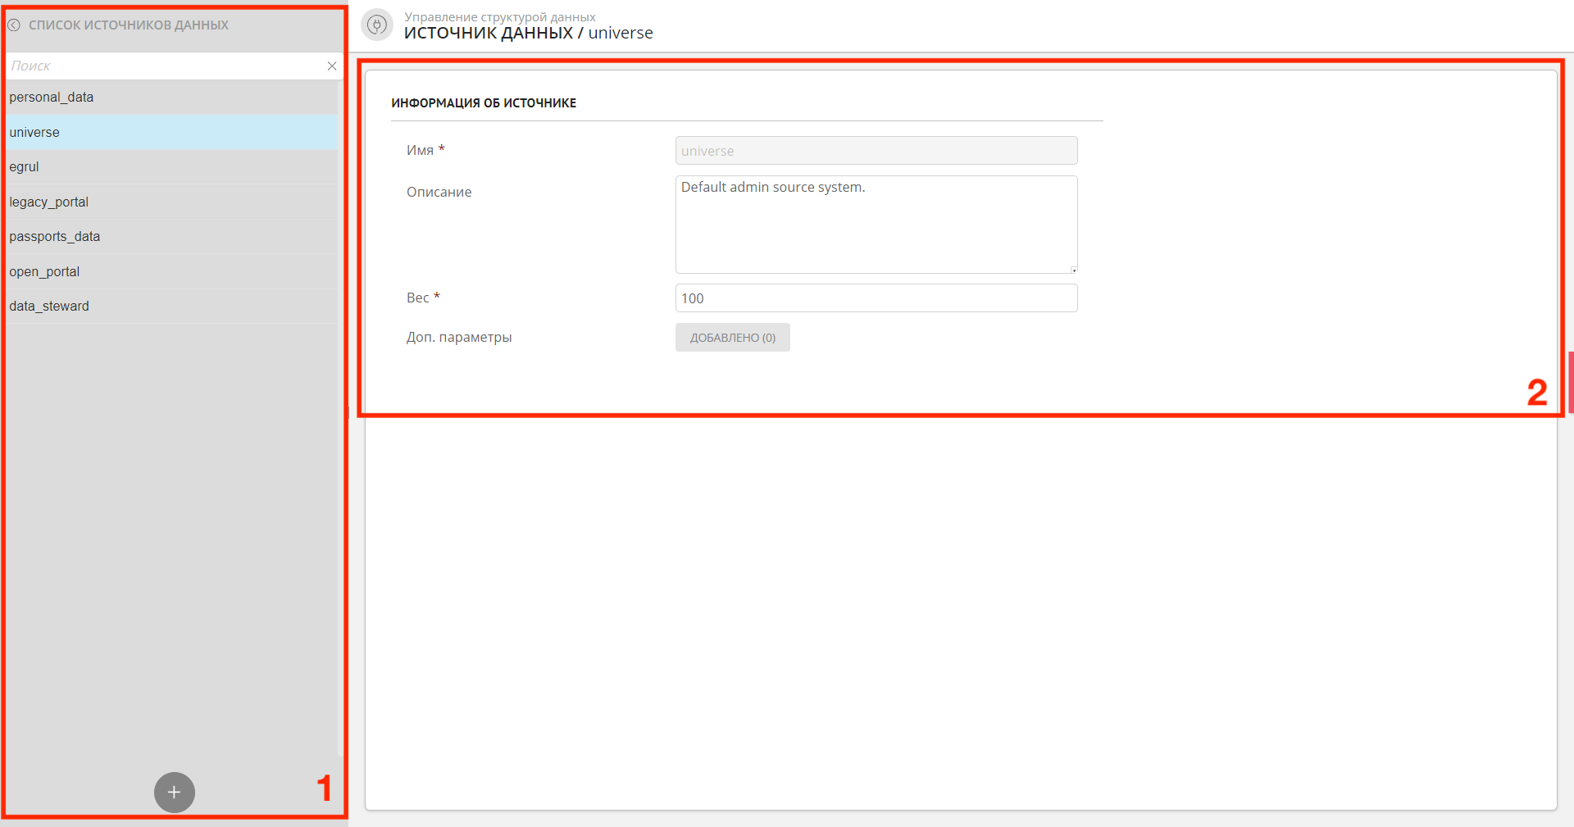Focus the Поиск search field

[164, 66]
